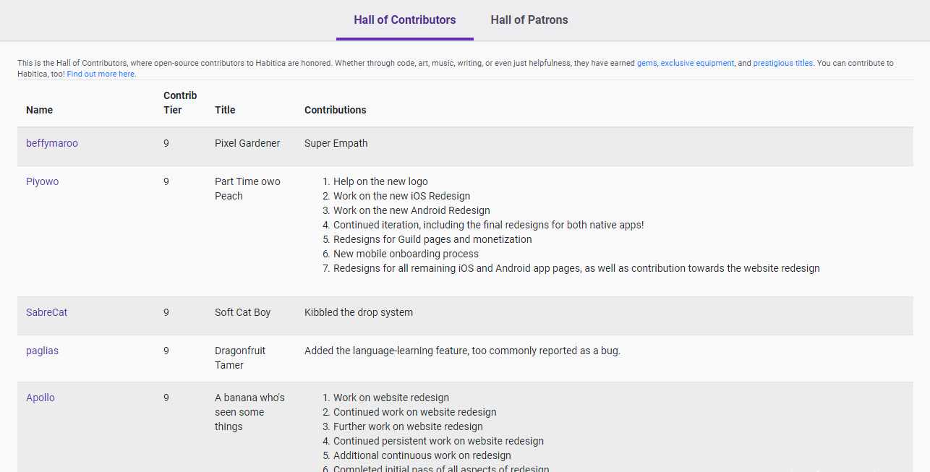The image size is (930, 472).
Task: Open the 'prestigious titles' link
Action: coord(782,64)
